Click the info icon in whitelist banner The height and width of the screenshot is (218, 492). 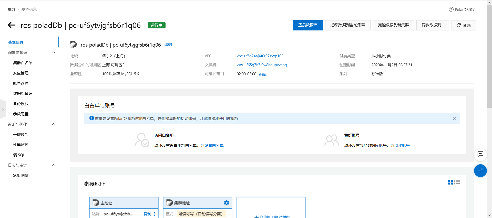click(x=91, y=118)
